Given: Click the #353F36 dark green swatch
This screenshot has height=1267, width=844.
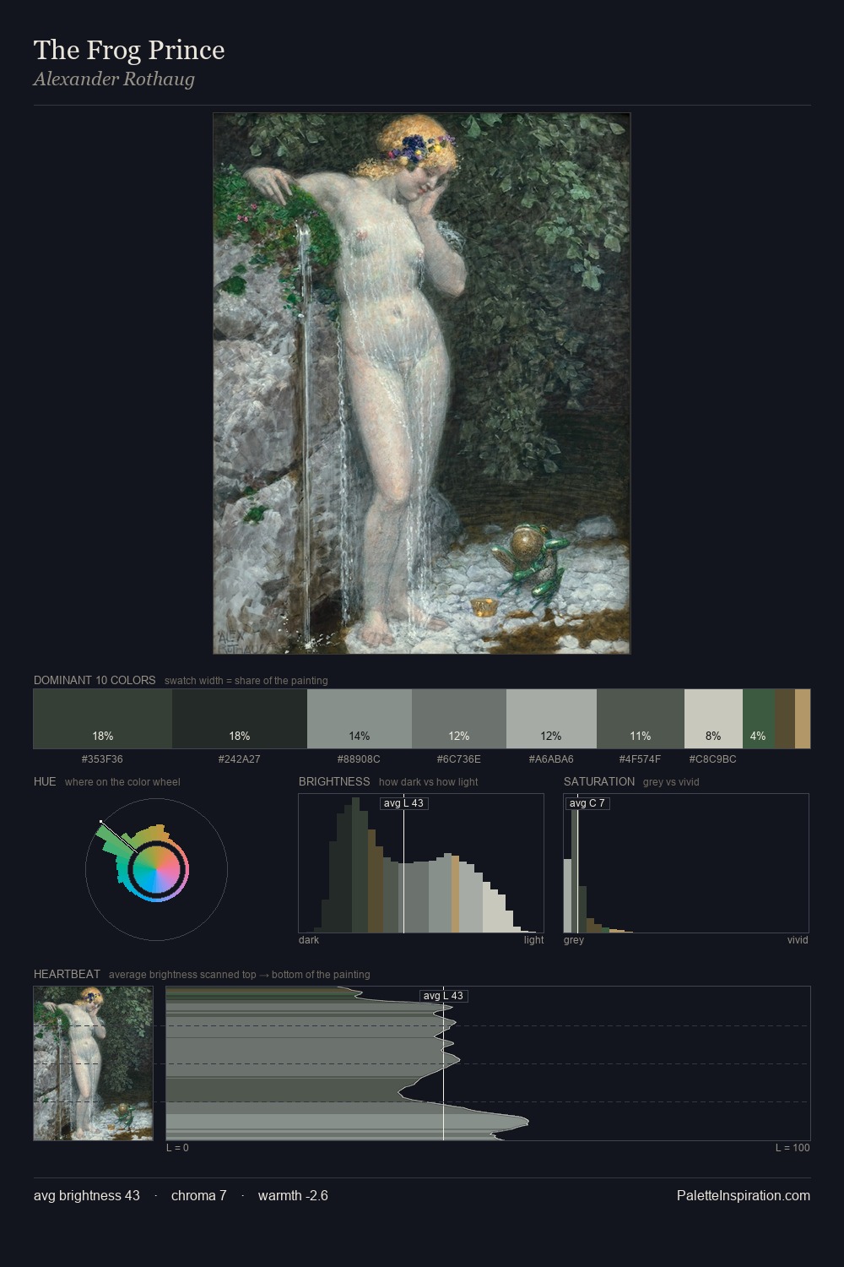Looking at the screenshot, I should pyautogui.click(x=103, y=719).
